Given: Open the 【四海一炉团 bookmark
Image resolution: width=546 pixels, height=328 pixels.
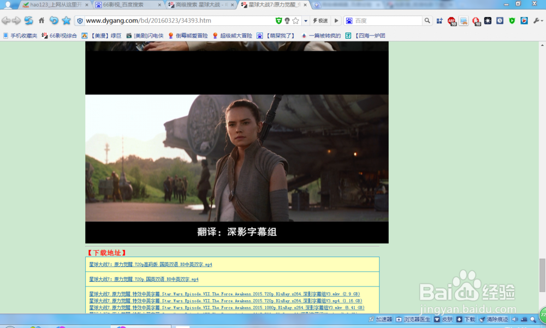Looking at the screenshot, I should coord(365,35).
